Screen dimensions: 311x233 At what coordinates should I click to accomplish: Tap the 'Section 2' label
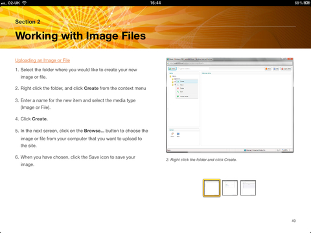[28, 22]
